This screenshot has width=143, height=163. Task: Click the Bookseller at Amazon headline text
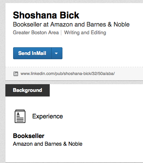[71, 25]
